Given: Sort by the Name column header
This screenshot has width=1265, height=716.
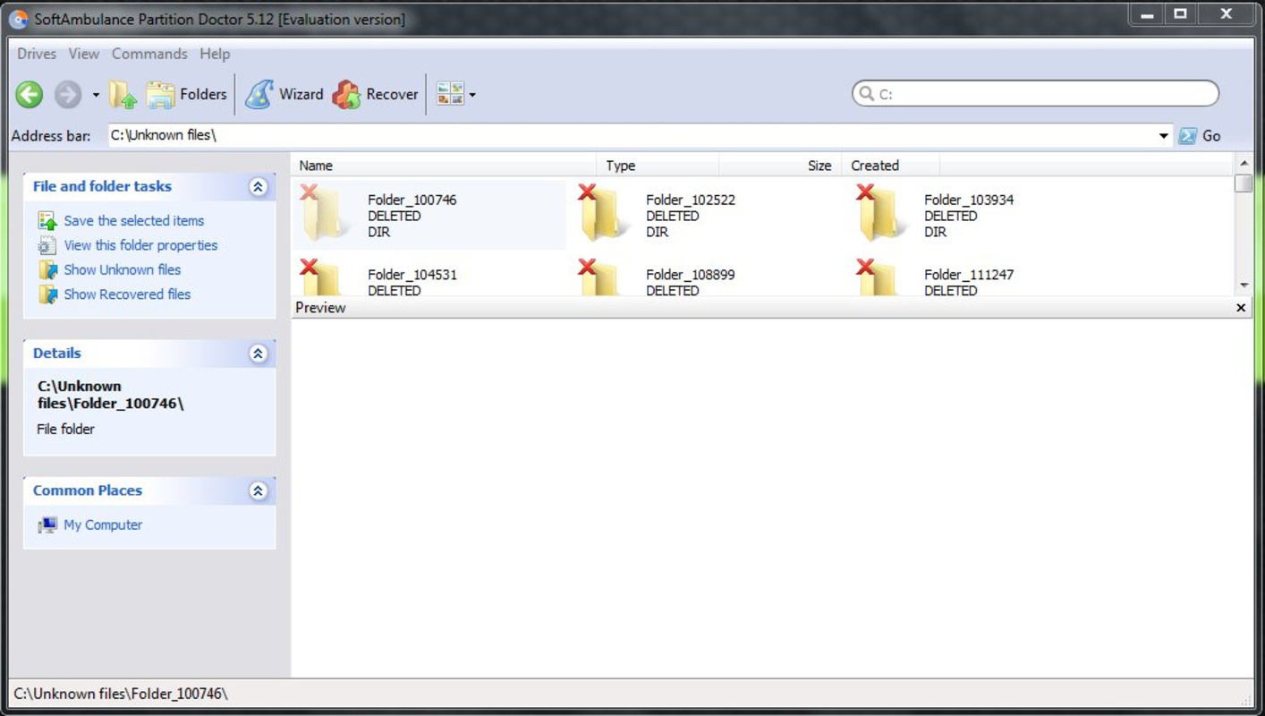Looking at the screenshot, I should pos(444,166).
